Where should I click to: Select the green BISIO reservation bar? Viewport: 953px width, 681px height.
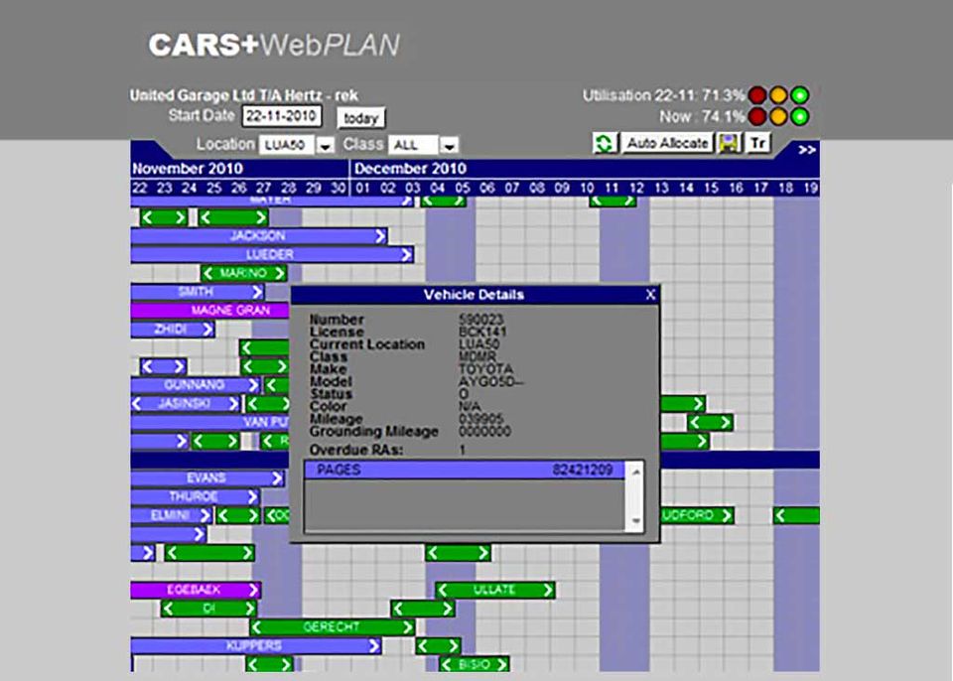tap(475, 664)
